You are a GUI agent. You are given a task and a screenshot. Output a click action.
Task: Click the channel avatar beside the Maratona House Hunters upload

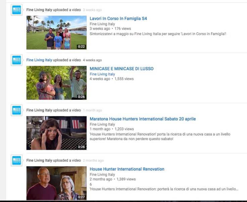(x=16, y=110)
